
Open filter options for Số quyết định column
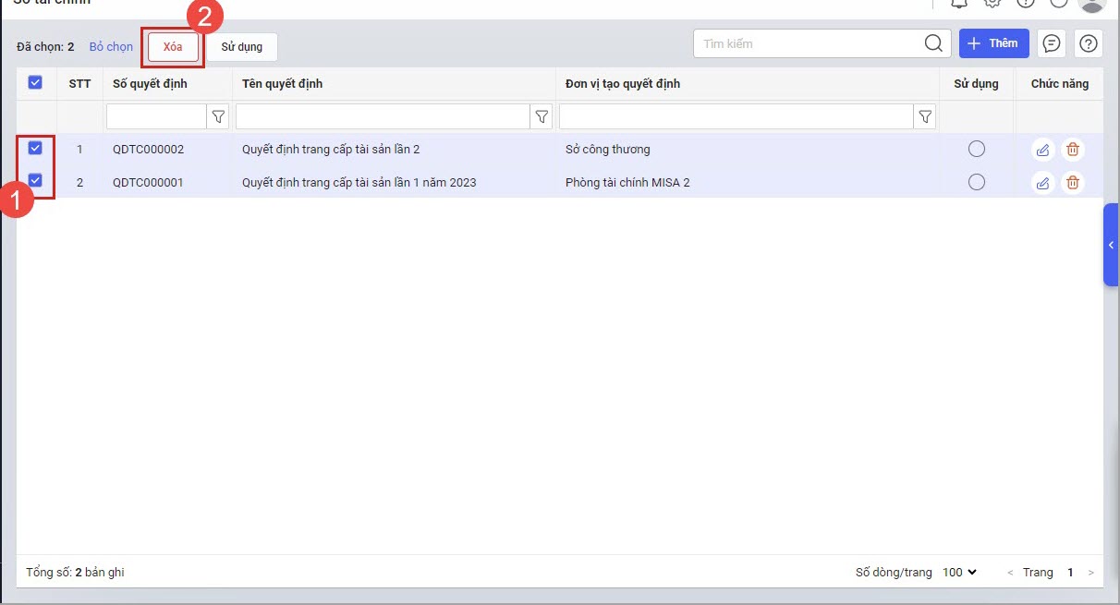(219, 116)
